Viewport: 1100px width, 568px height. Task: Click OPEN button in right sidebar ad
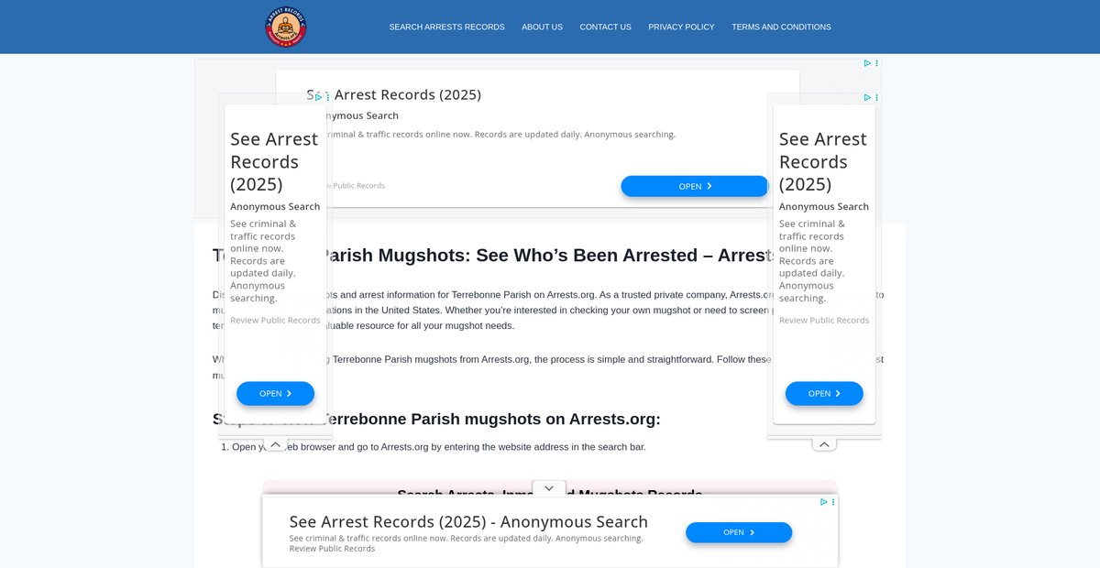point(824,393)
